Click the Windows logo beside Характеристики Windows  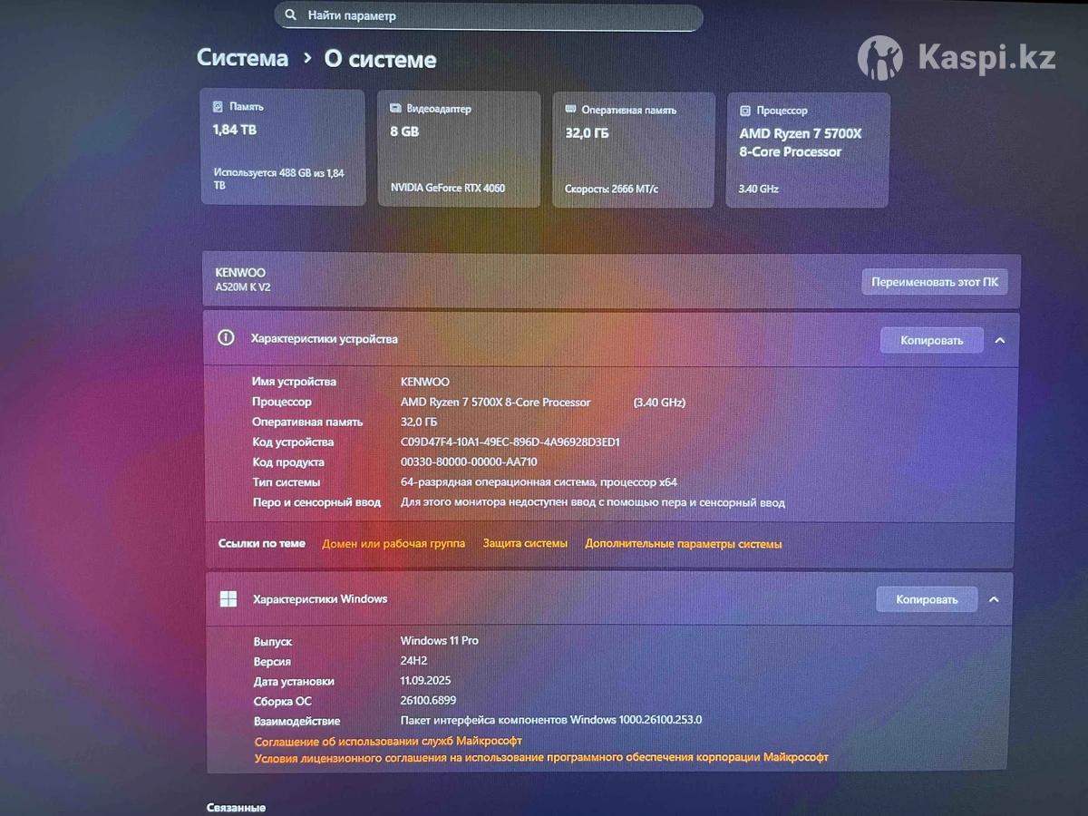[228, 598]
